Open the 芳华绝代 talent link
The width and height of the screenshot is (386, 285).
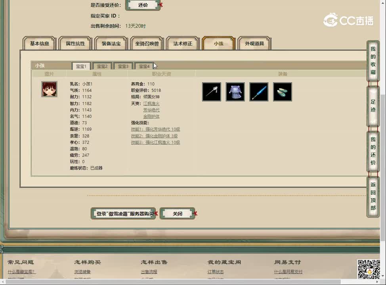[x=151, y=110]
